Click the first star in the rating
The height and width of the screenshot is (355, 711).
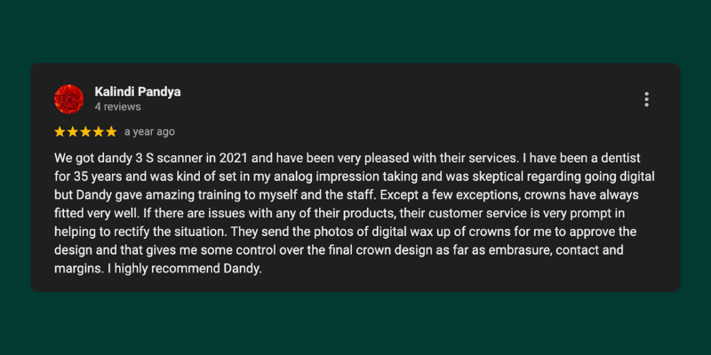coord(60,132)
